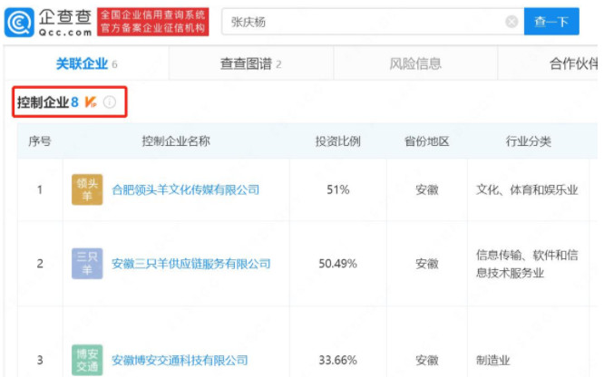Open 安徽博安交通科技有限公司 link

[180, 360]
